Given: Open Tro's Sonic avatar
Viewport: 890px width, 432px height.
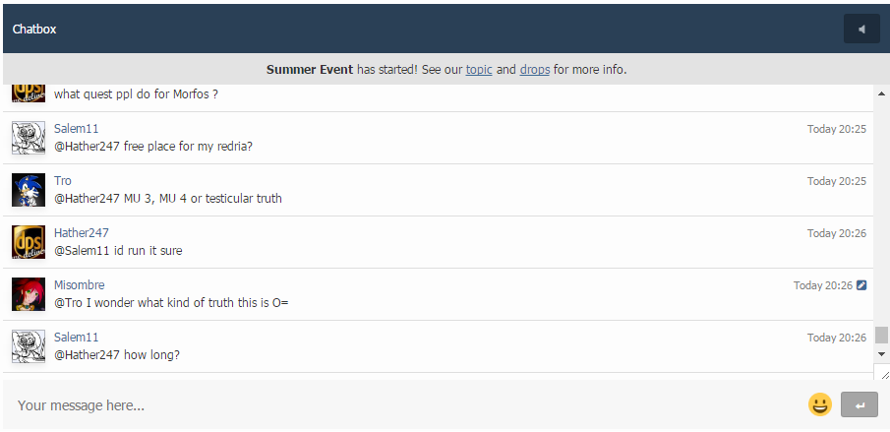Looking at the screenshot, I should (x=29, y=190).
